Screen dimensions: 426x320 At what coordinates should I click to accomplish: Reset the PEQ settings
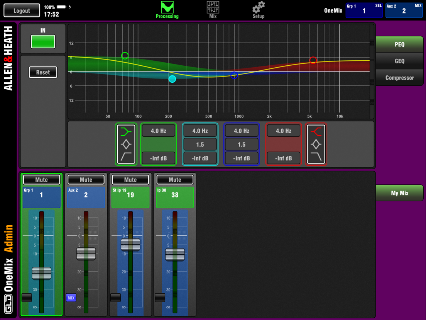coord(43,72)
